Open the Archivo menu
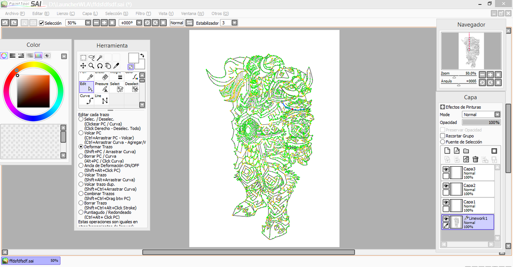 tap(15, 14)
